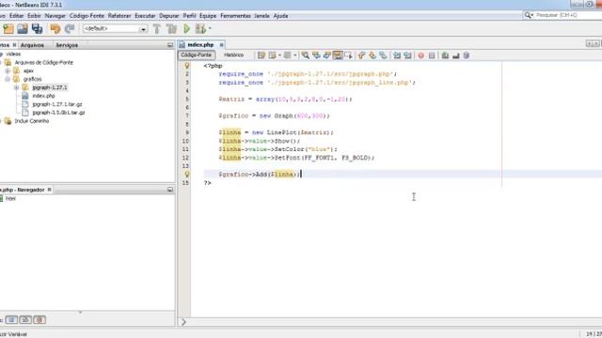Viewport: 602px width, 338px height.
Task: Open the <default> configuration combo box
Action: click(x=115, y=29)
